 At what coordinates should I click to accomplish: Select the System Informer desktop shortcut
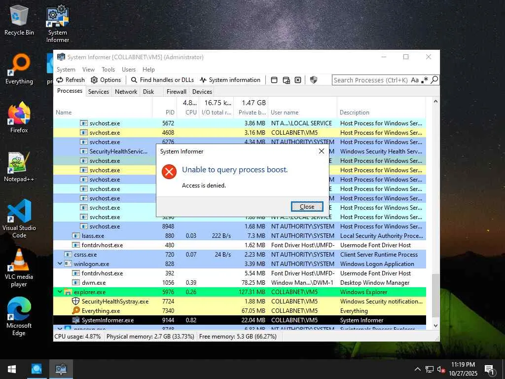tap(57, 24)
